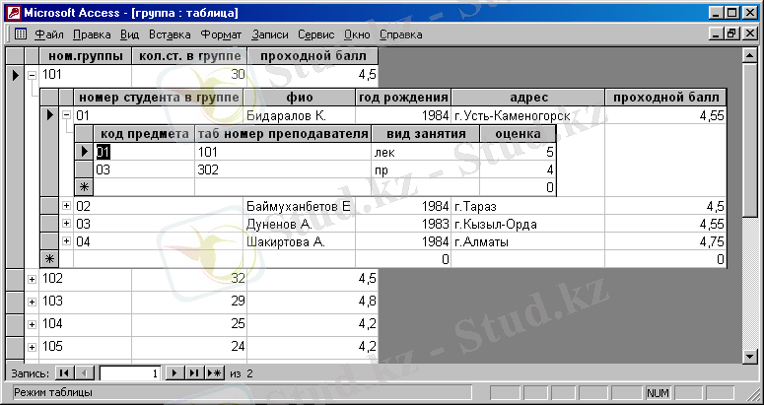Expand group 104 row

pos(32,323)
